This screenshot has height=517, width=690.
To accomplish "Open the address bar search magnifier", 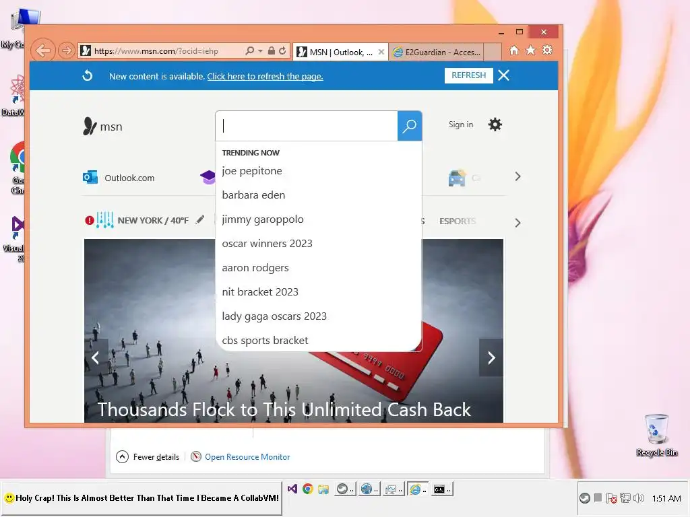I will click(x=250, y=51).
